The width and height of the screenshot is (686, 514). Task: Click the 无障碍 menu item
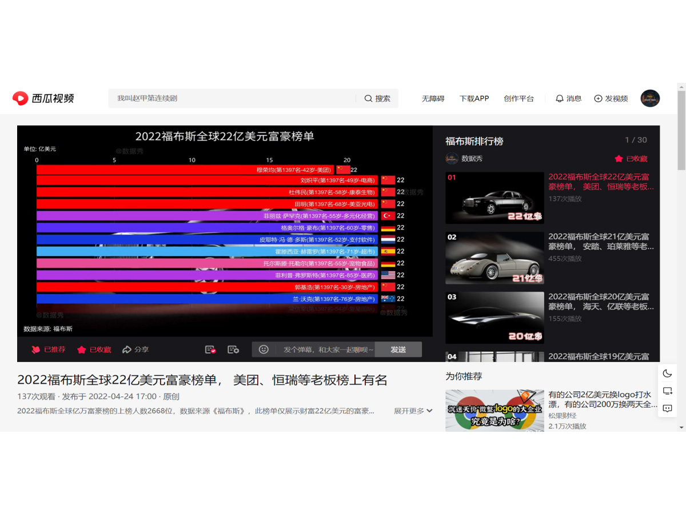pos(433,98)
